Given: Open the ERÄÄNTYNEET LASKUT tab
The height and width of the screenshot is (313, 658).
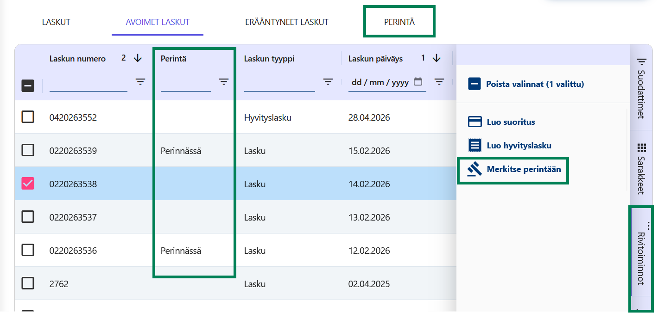Looking at the screenshot, I should (x=287, y=21).
